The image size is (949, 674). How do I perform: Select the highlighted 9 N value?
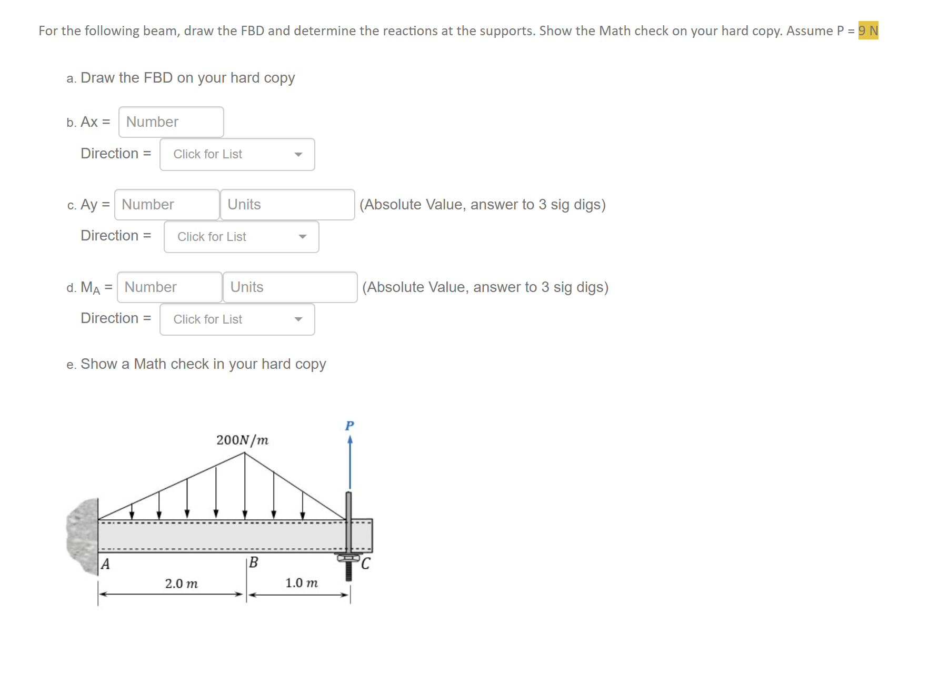(x=868, y=31)
